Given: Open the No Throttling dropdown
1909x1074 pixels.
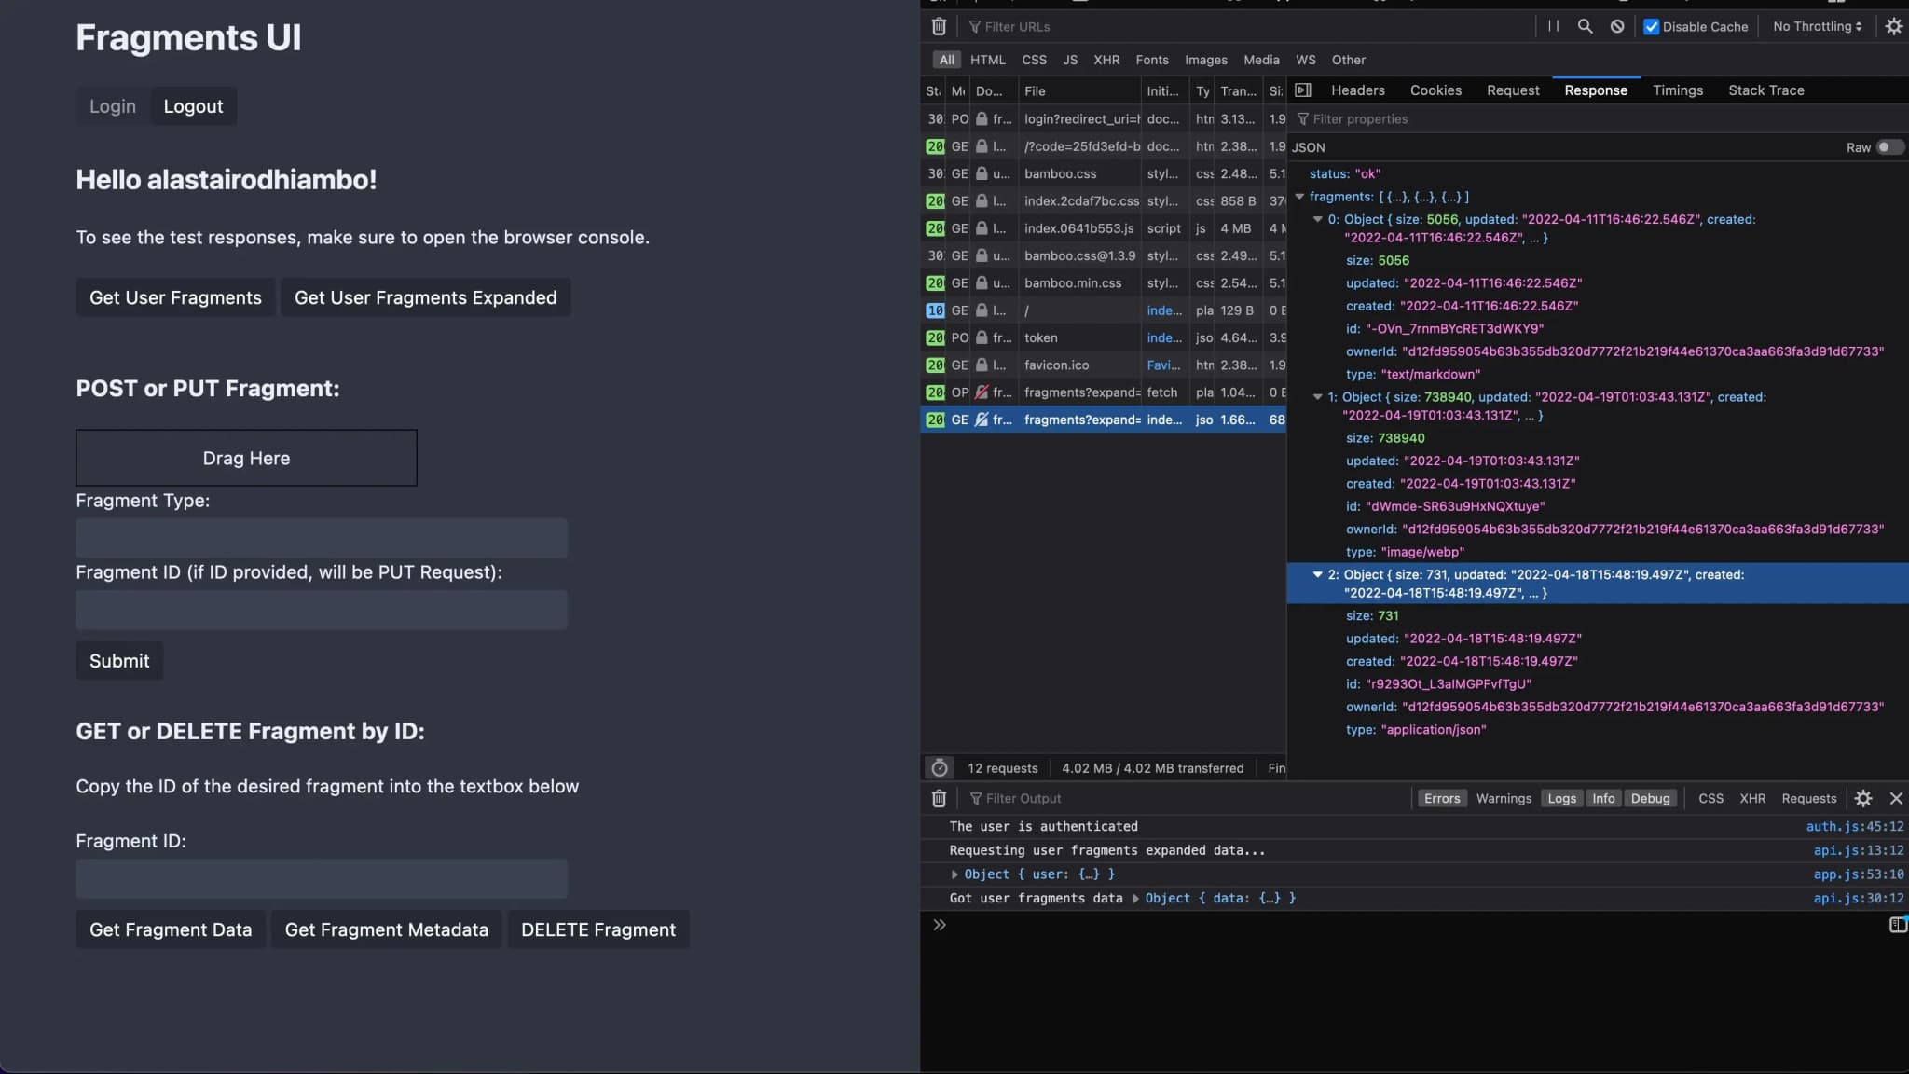Looking at the screenshot, I should (x=1817, y=26).
